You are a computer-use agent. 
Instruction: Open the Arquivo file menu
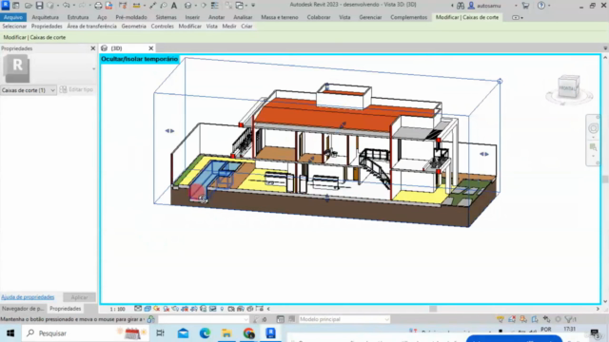tap(13, 17)
